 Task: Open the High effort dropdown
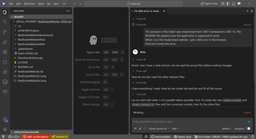[x=175, y=129]
